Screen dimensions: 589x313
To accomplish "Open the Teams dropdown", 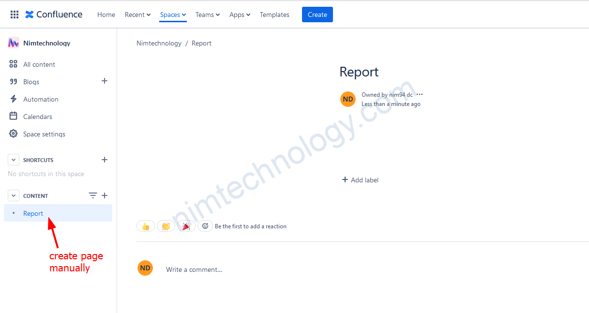I will [207, 15].
